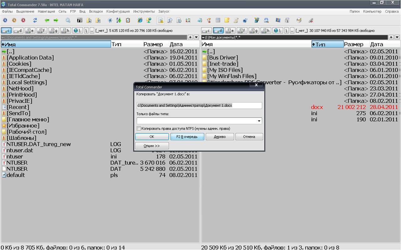
Task: Open right panel favorites asterisk button
Action: pyautogui.click(x=391, y=37)
